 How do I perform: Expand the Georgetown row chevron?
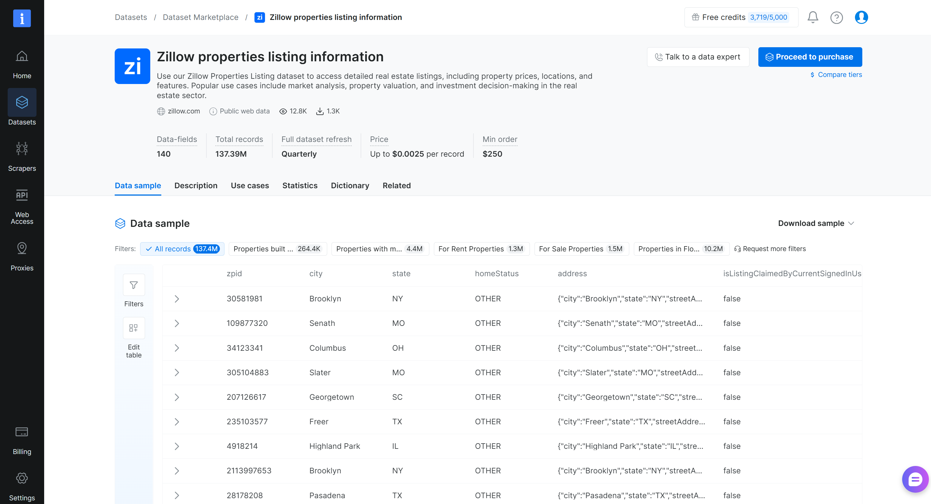tap(177, 397)
